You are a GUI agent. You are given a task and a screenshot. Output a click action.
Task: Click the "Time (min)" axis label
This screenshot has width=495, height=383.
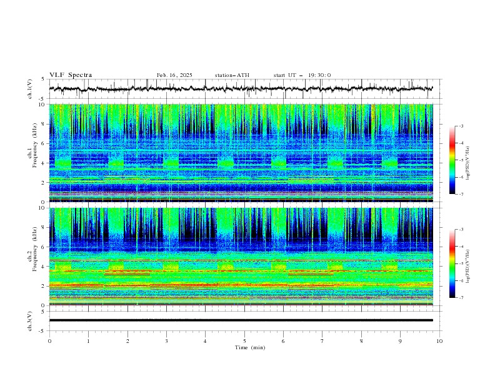(x=250, y=347)
